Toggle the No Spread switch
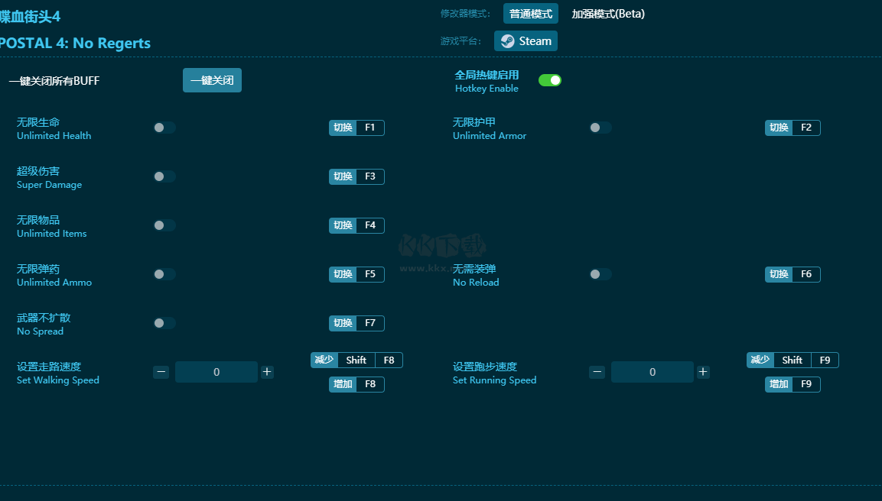Screen dimensions: 882x501 point(164,323)
